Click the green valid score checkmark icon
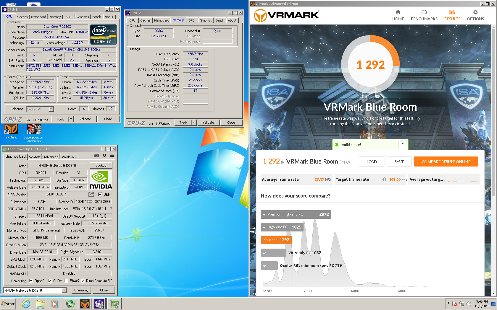 pyautogui.click(x=336, y=145)
